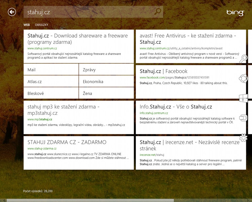Open the Zprávy sublink

tap(107, 69)
